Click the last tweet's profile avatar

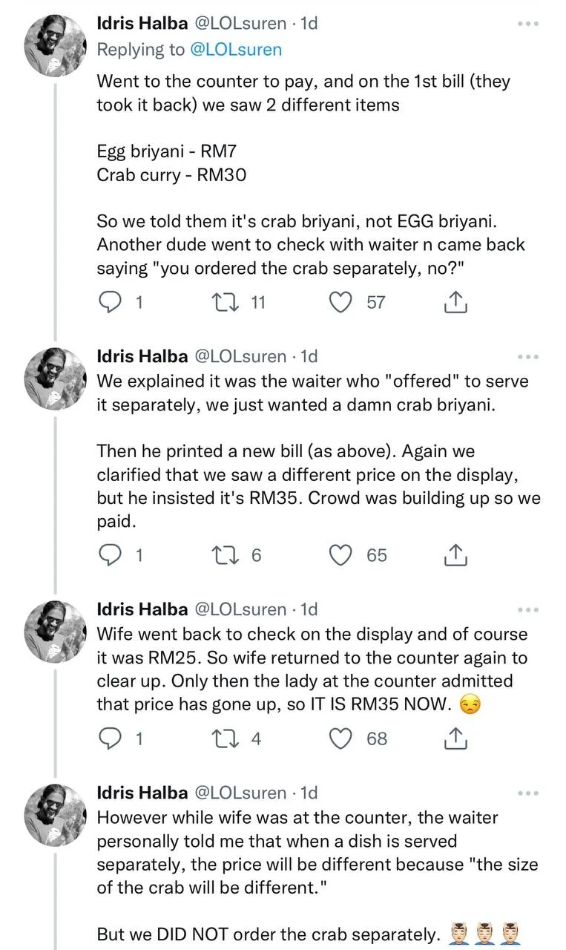click(x=56, y=815)
